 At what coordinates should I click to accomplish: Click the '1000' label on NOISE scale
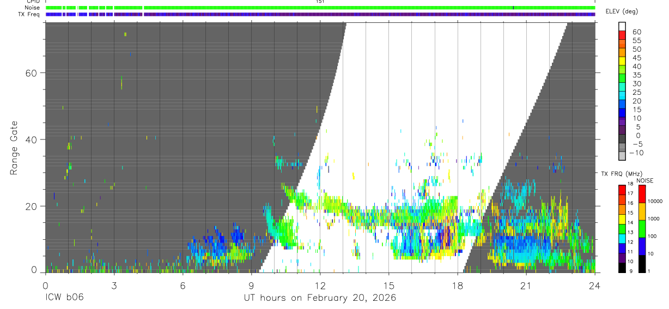point(654,219)
